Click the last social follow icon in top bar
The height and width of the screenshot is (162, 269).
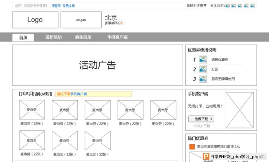(252, 6)
